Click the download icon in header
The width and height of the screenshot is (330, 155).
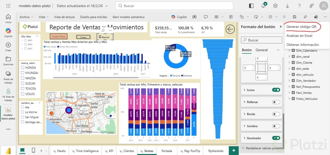coord(287,6)
